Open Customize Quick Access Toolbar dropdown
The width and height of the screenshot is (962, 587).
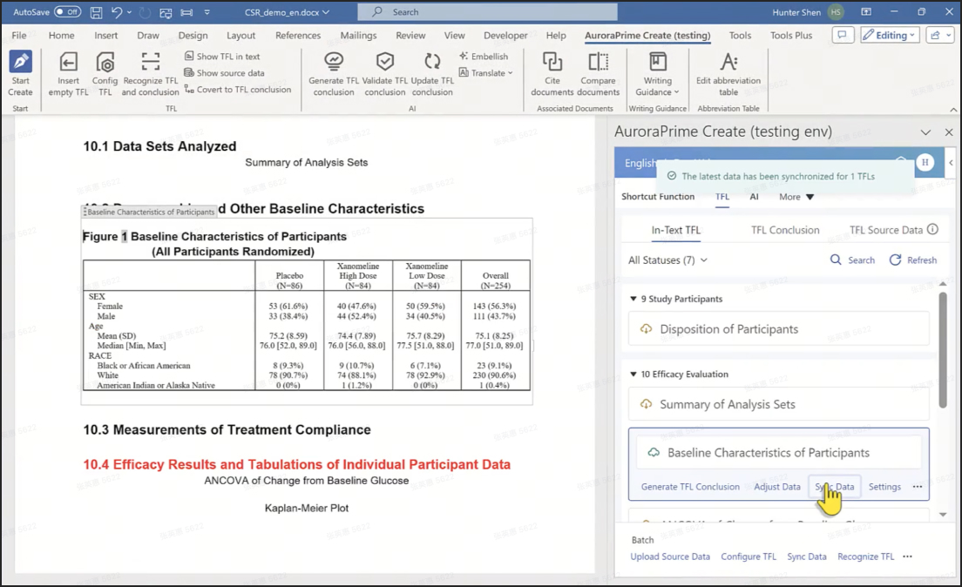(x=207, y=11)
